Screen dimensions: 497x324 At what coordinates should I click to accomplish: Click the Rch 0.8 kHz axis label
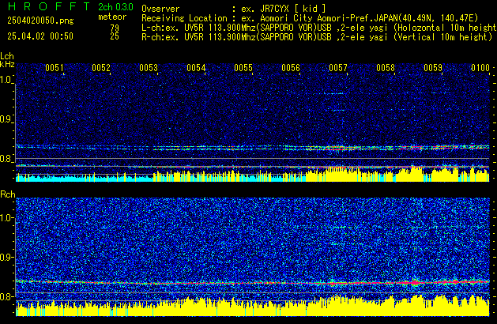coord(6,296)
